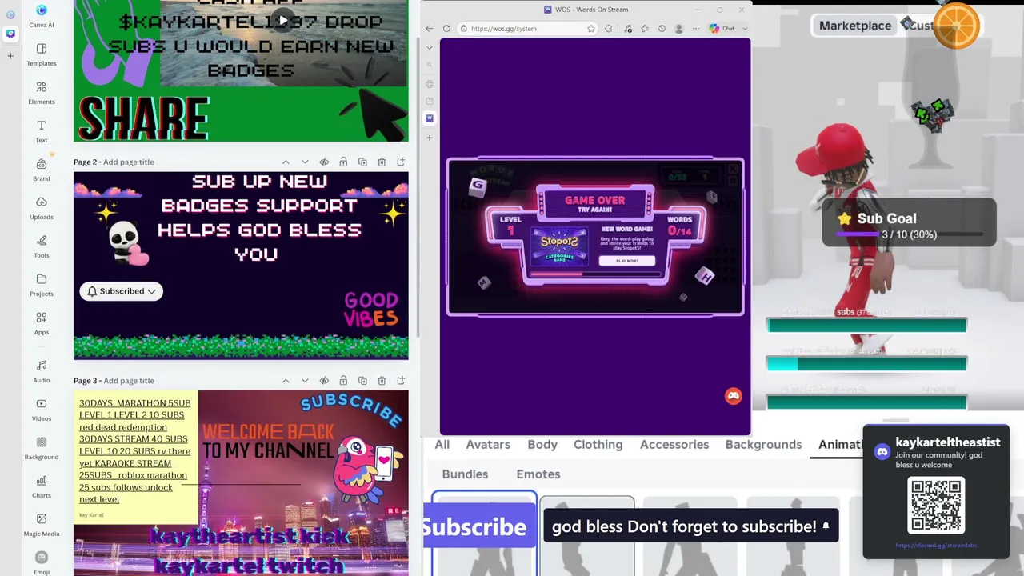Open a new tab with plus in browser sidebar
Screen dimensions: 1024x576
(x=430, y=138)
